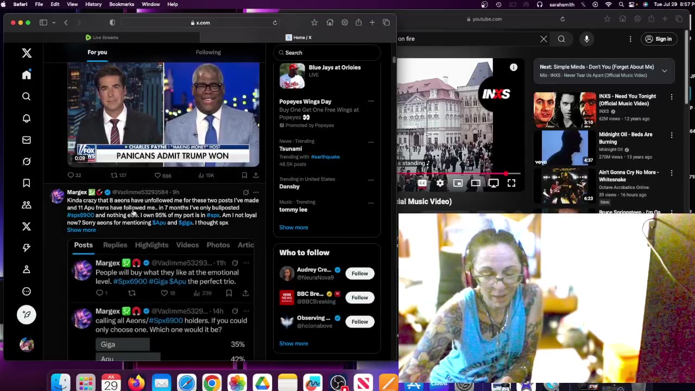
Task: Open Explore search icon in X sidebar
Action: tap(27, 97)
